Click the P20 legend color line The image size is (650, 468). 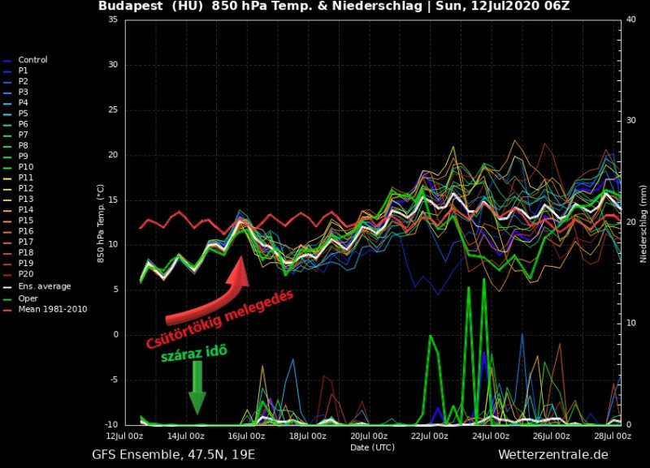pyautogui.click(x=8, y=273)
